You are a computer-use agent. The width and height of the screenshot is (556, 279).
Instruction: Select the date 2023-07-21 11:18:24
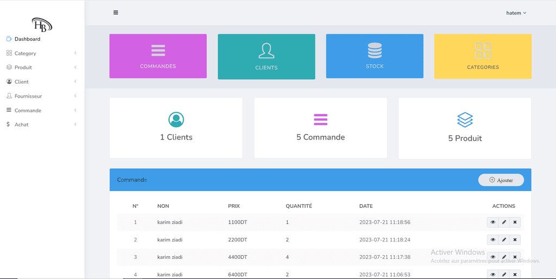point(385,240)
